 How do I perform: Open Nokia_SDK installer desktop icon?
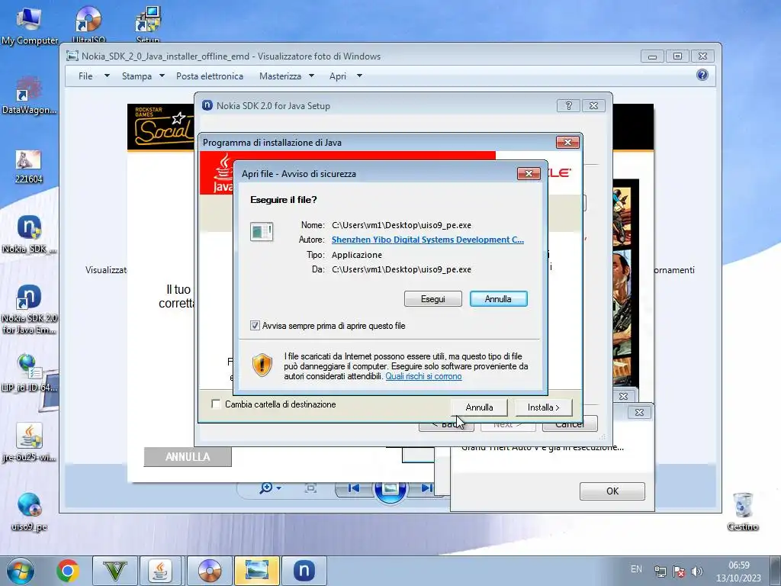(x=29, y=234)
